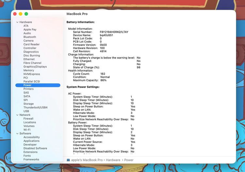Collapse the Software section chevron
The width and height of the screenshot is (245, 172).
coord(17,133)
